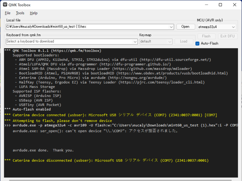Expand the Local file path dropdown arrow
This screenshot has width=242, height=181.
point(172,27)
